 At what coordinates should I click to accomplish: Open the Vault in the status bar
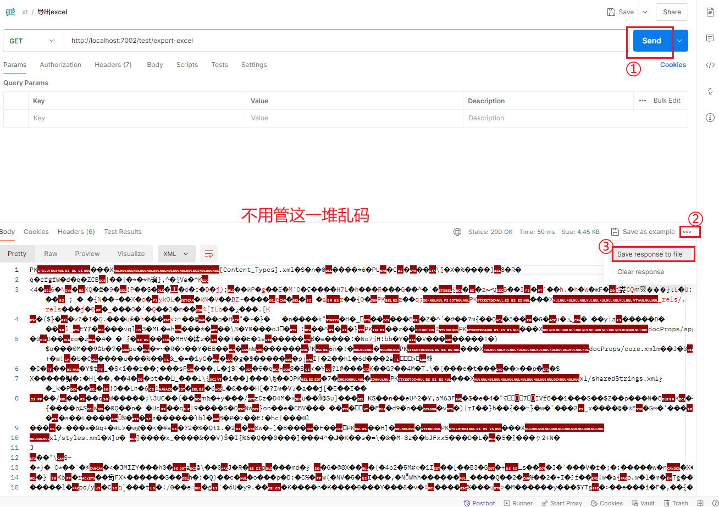point(643,503)
